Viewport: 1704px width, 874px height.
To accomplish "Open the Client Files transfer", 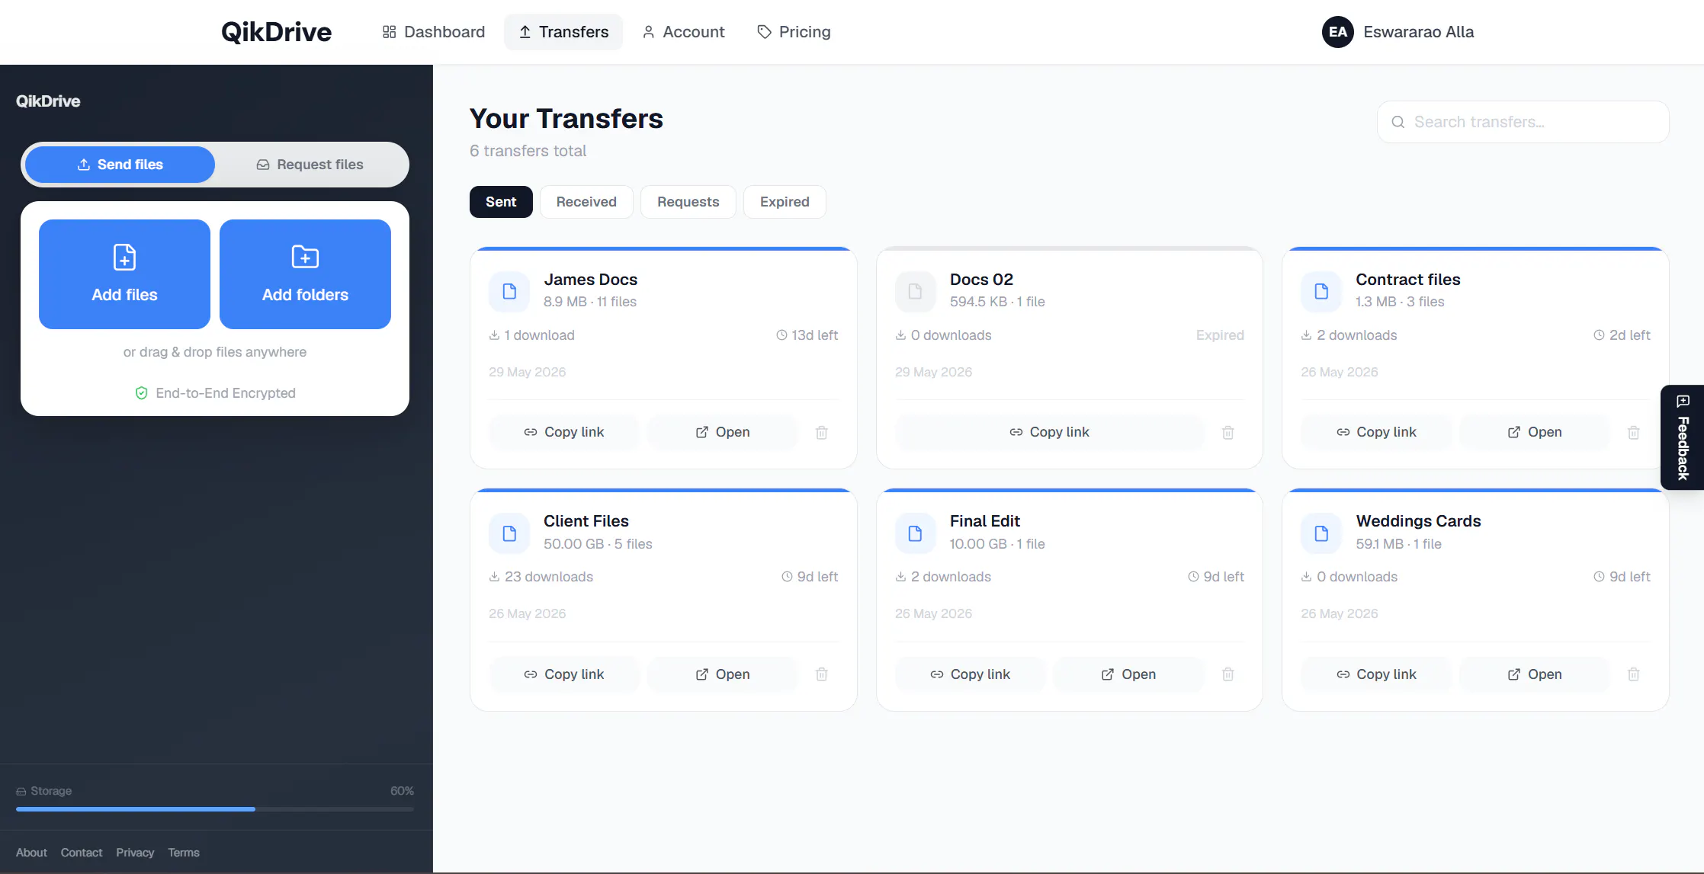I will click(x=722, y=674).
